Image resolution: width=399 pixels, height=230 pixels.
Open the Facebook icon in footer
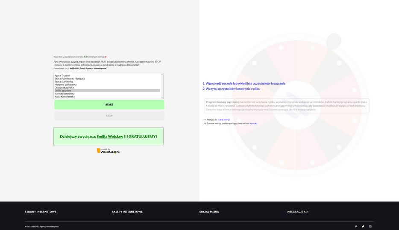tap(356, 227)
